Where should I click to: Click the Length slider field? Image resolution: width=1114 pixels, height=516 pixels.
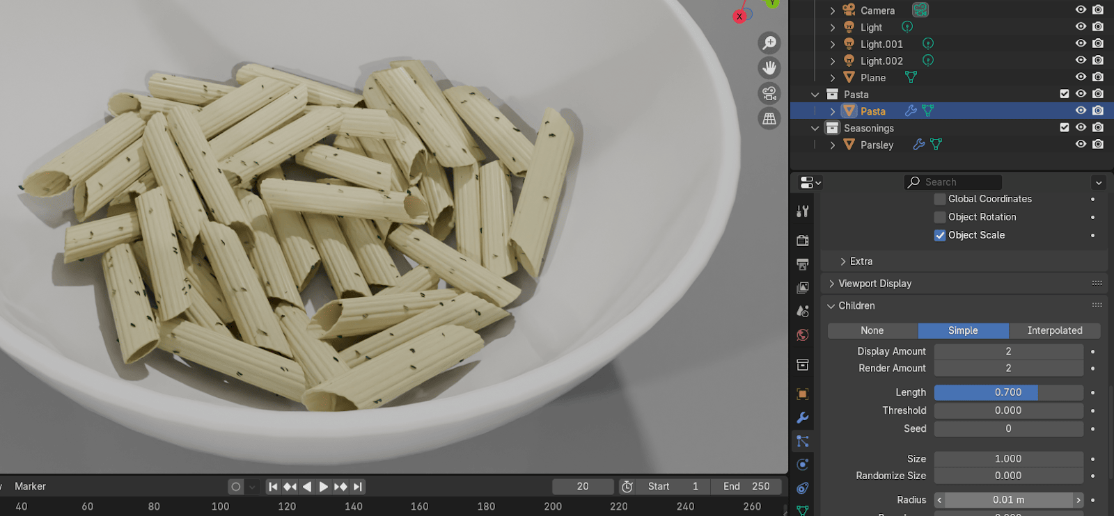click(1008, 393)
